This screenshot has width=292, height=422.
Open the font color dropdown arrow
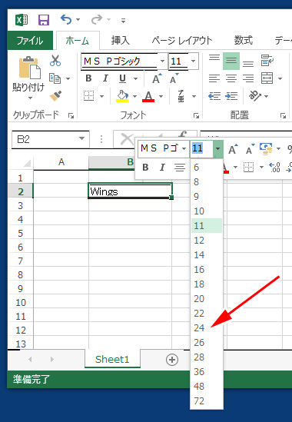coord(161,96)
